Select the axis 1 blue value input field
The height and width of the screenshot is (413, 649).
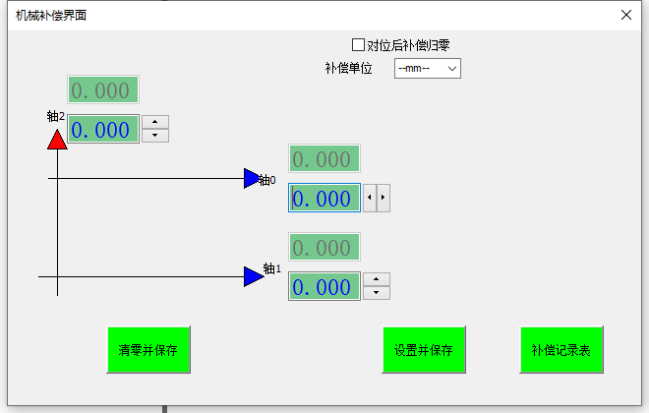coord(324,287)
